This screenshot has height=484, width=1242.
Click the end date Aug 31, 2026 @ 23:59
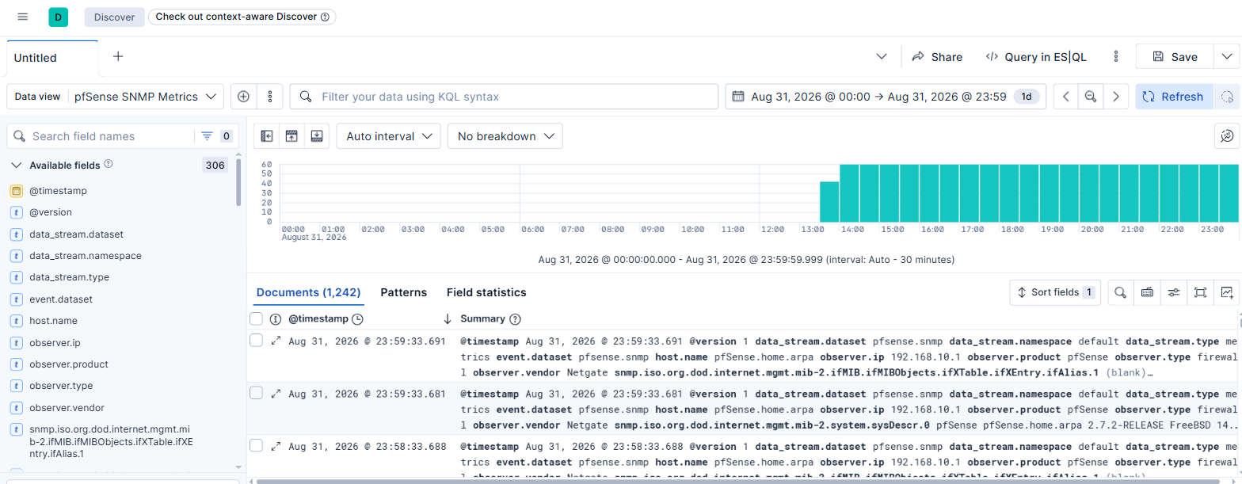(x=947, y=97)
